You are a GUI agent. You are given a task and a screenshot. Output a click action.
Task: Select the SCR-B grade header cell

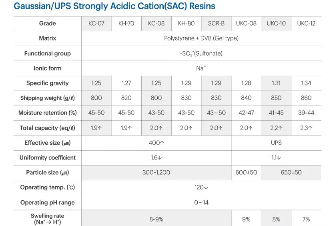[x=216, y=24]
